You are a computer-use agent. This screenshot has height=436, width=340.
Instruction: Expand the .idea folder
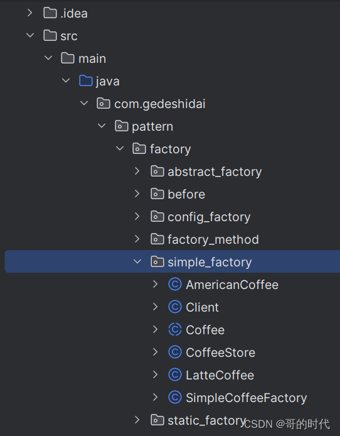(30, 13)
